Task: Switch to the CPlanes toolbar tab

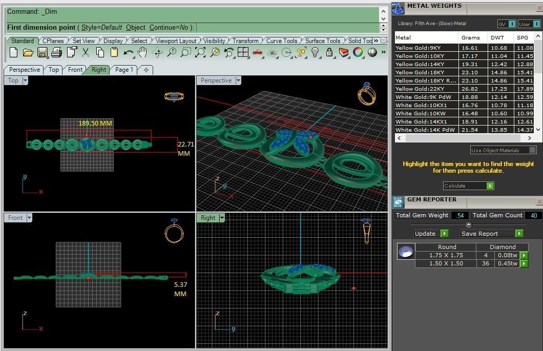Action: [x=53, y=41]
